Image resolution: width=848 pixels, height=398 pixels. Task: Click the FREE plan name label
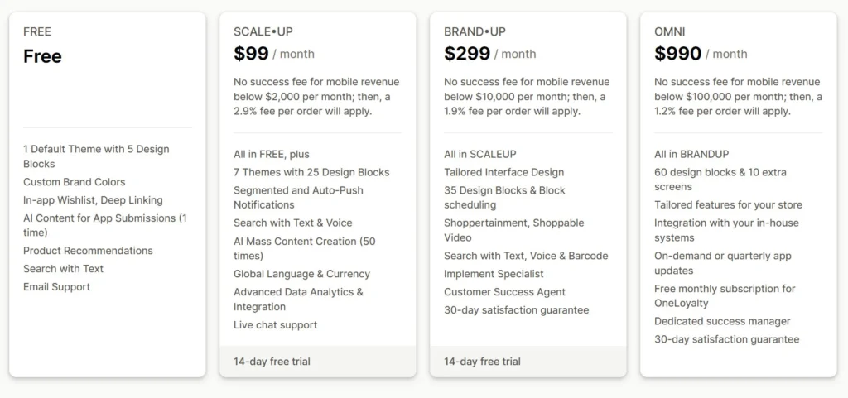37,31
